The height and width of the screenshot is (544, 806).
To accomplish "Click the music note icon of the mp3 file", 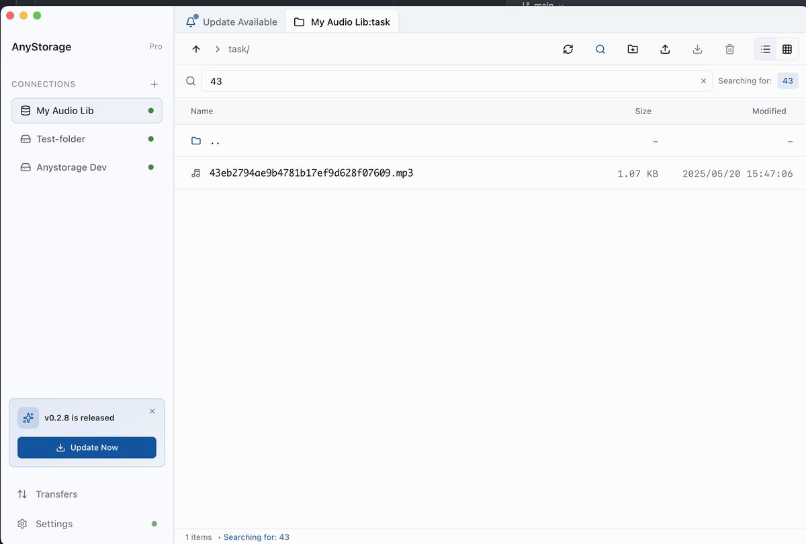I will point(196,173).
